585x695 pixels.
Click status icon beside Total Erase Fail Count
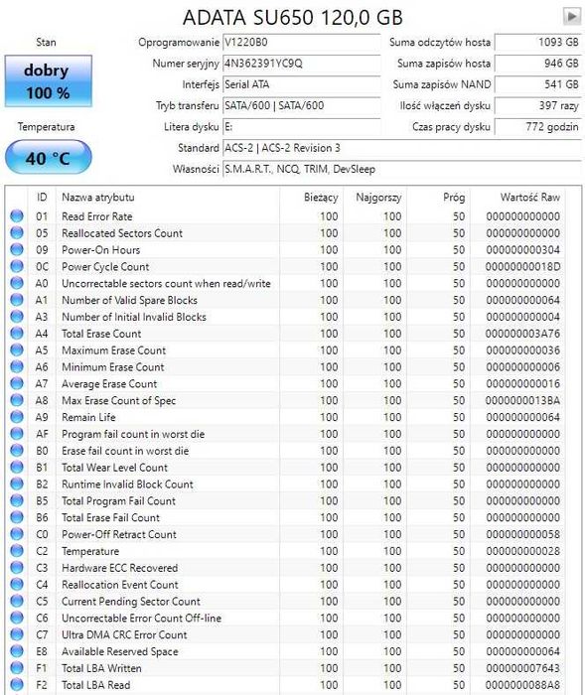[x=17, y=517]
